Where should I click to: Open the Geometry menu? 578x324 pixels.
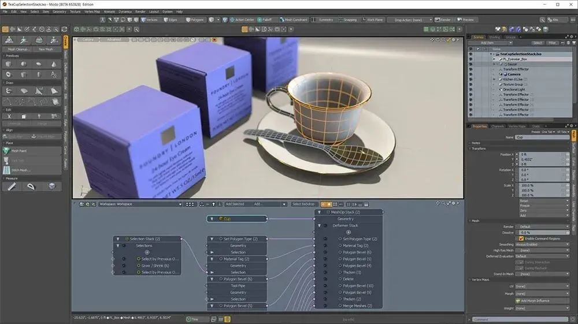[x=59, y=11]
